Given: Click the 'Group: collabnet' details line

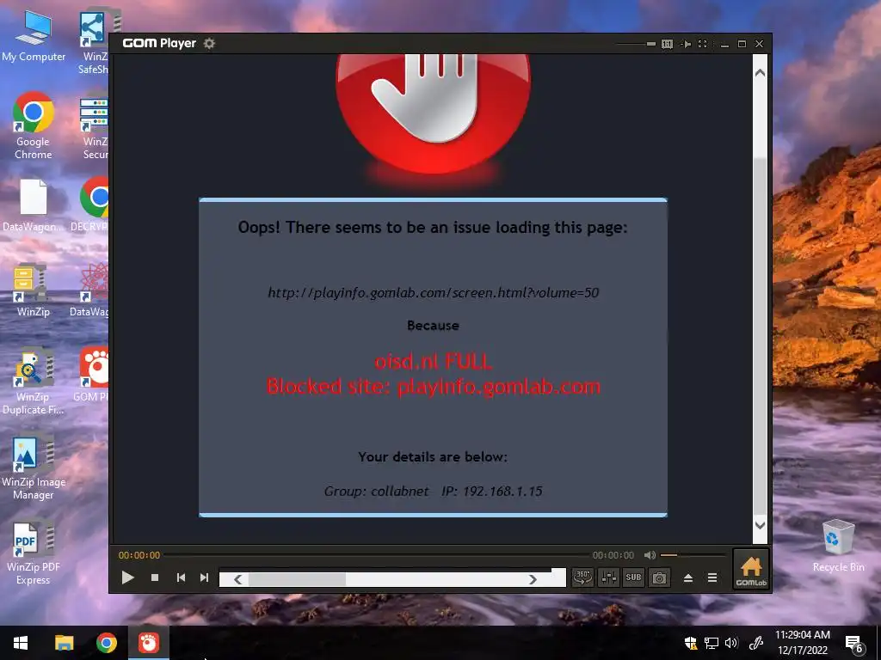Looking at the screenshot, I should [434, 491].
